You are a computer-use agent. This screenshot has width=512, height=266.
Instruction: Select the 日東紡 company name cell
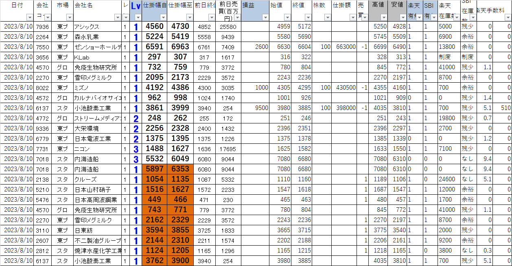click(x=97, y=230)
